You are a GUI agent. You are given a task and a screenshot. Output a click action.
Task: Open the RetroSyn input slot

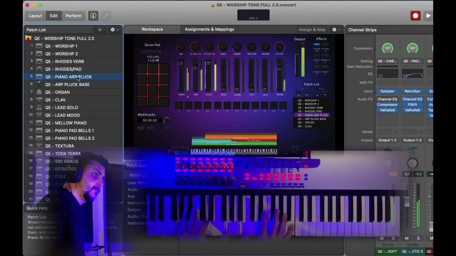(412, 91)
